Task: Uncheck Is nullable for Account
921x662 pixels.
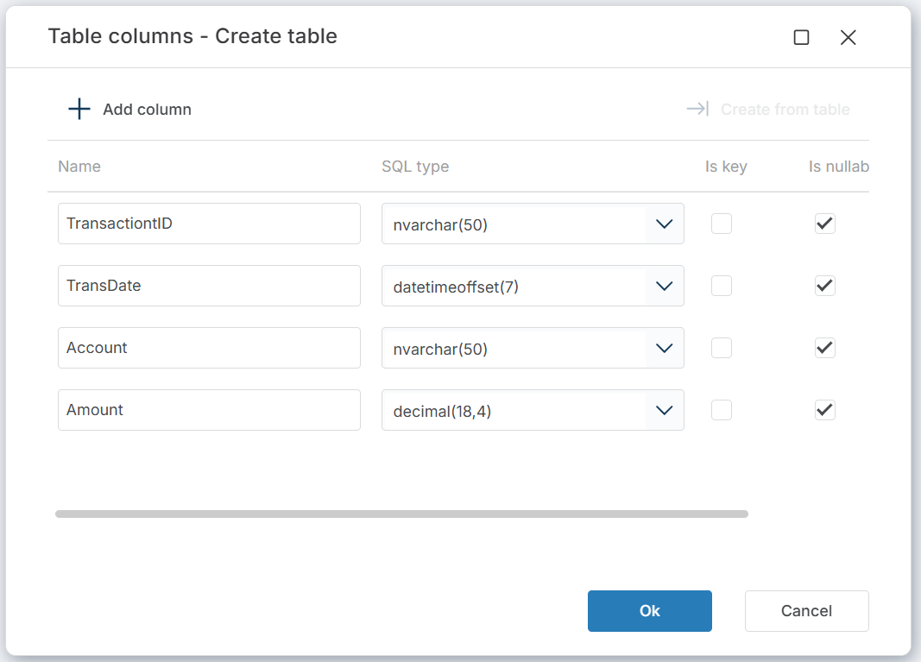Action: click(x=824, y=349)
